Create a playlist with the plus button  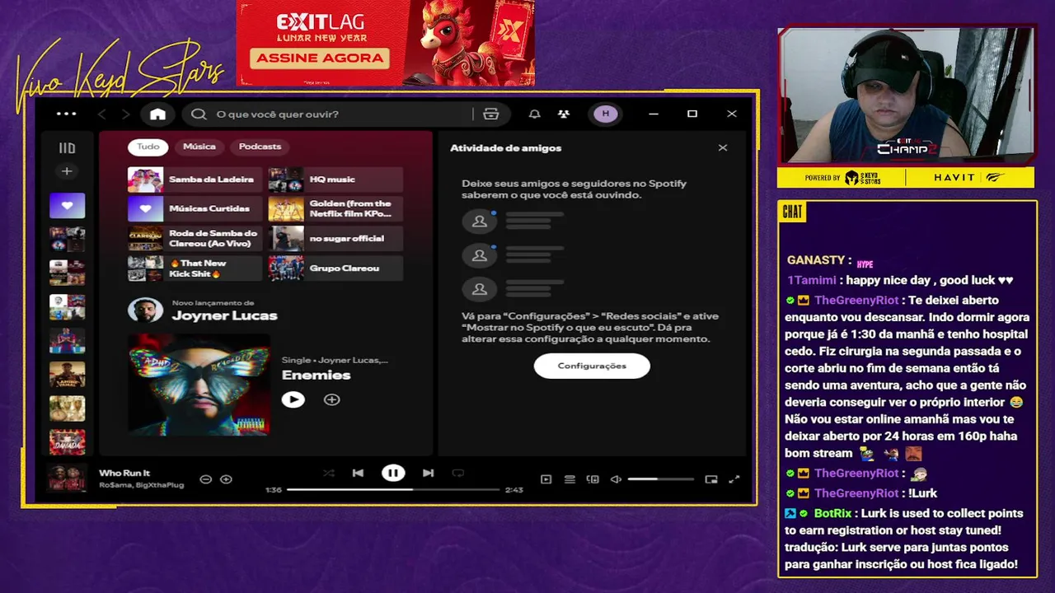pyautogui.click(x=67, y=171)
